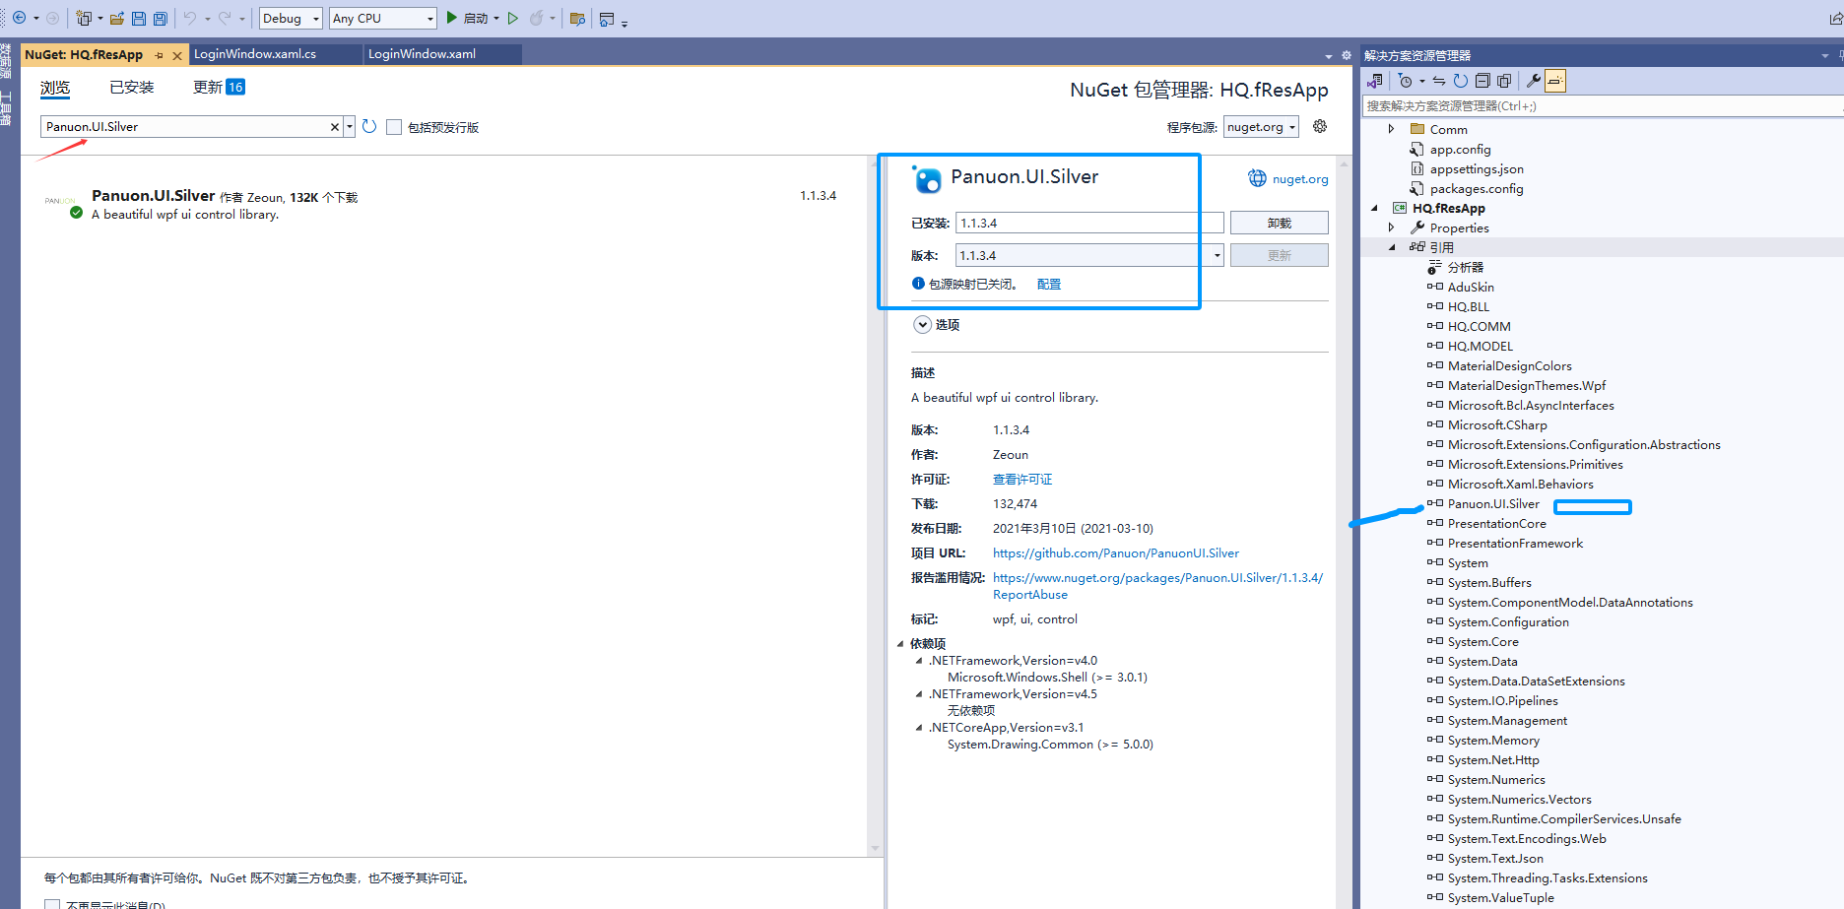Select the Panuon.UI.Silver package result
1844x909 pixels.
click(443, 205)
